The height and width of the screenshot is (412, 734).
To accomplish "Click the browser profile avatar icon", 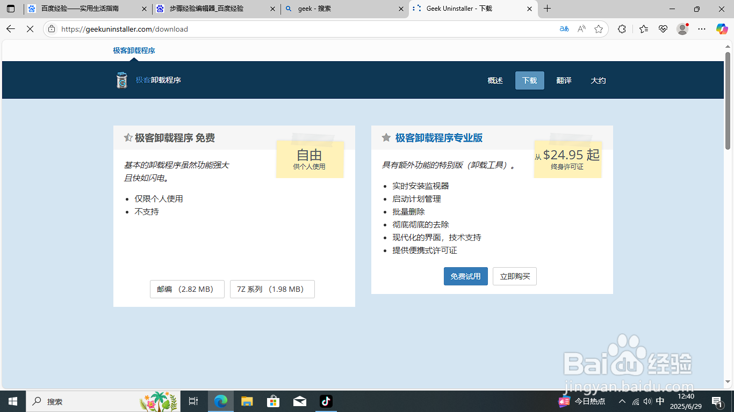I will [x=682, y=29].
